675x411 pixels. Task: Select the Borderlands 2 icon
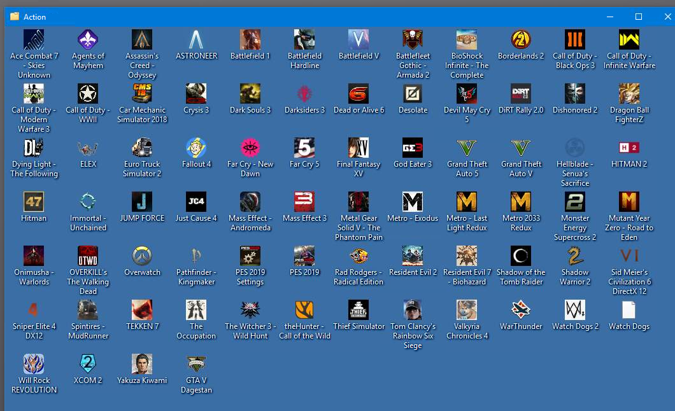(521, 39)
